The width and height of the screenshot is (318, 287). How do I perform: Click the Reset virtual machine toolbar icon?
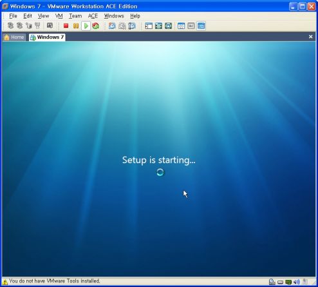click(x=96, y=26)
